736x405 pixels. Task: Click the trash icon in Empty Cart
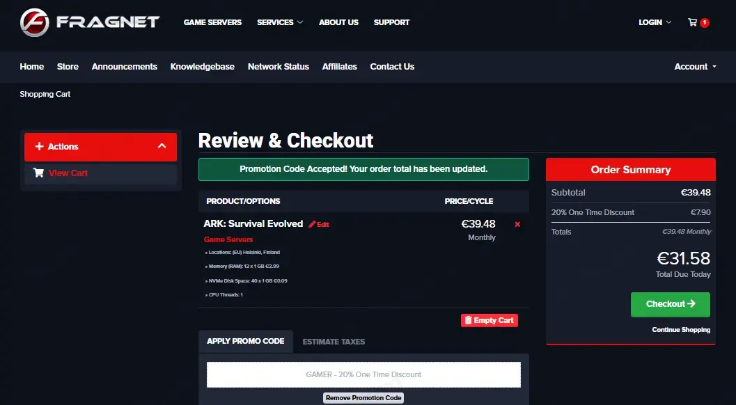pyautogui.click(x=468, y=320)
